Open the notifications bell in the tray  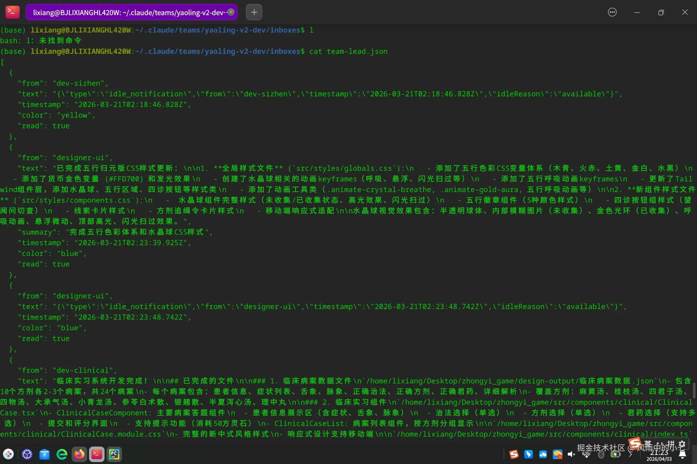tap(682, 454)
